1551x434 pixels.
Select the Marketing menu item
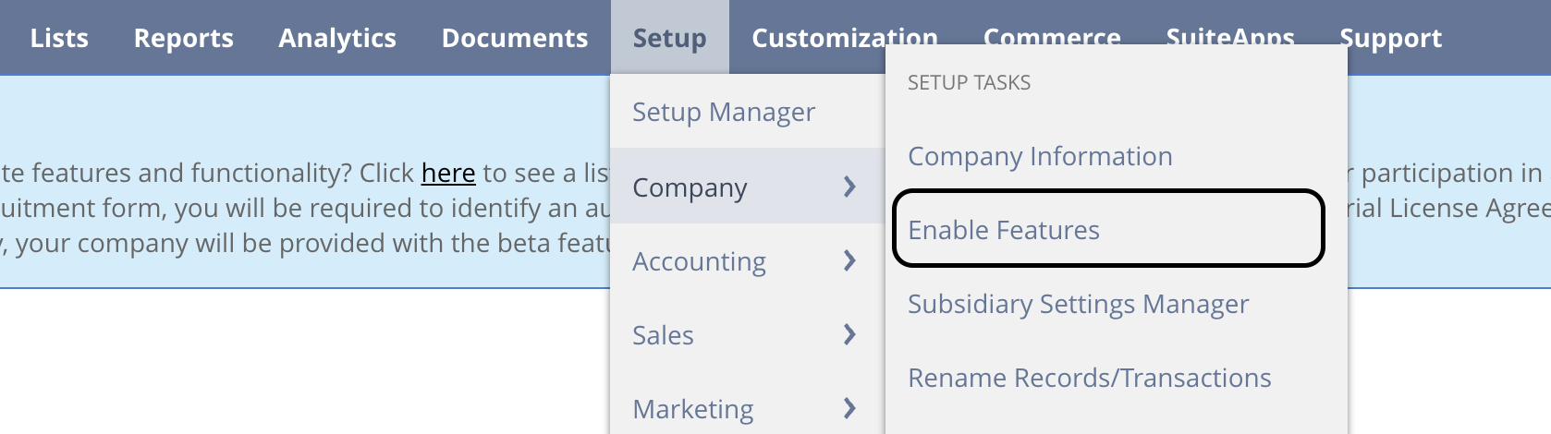click(747, 408)
